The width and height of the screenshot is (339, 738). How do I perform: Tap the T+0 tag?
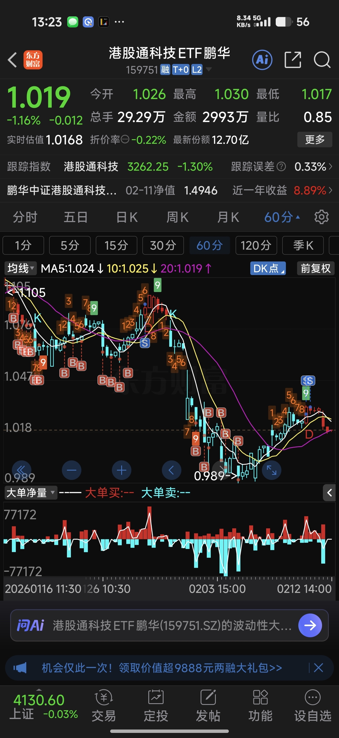click(181, 70)
